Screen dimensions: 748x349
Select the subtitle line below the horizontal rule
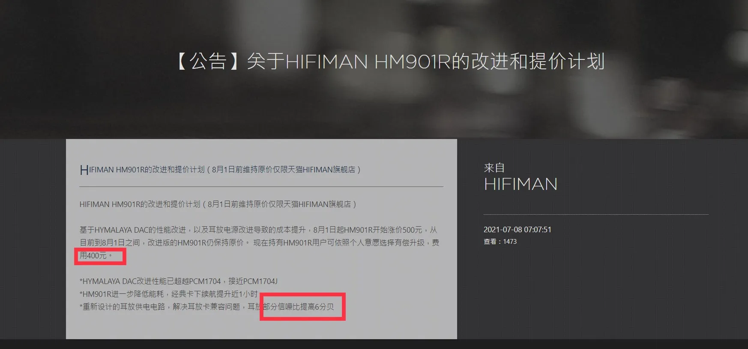tap(218, 204)
